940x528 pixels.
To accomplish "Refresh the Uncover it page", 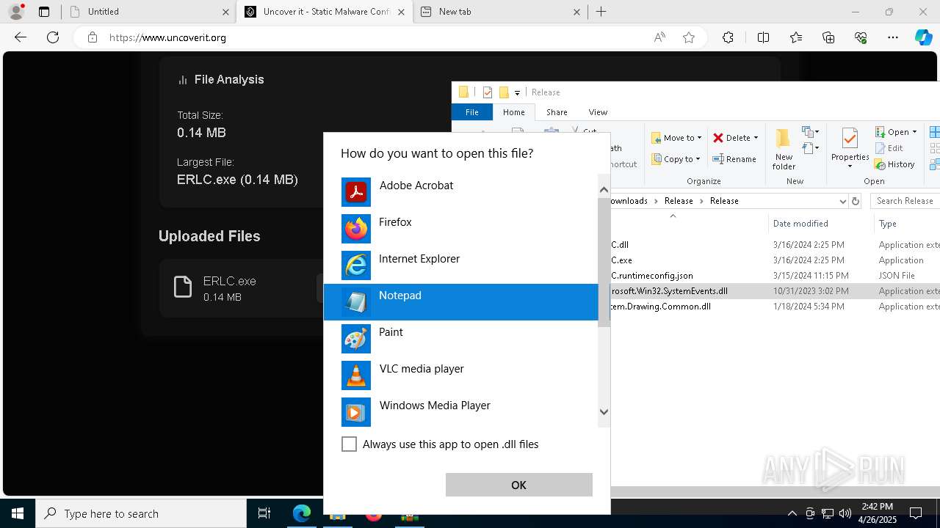I will pos(53,37).
